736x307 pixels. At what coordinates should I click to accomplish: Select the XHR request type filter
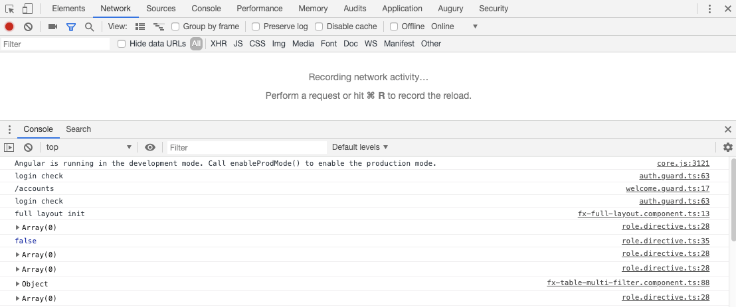tap(219, 44)
